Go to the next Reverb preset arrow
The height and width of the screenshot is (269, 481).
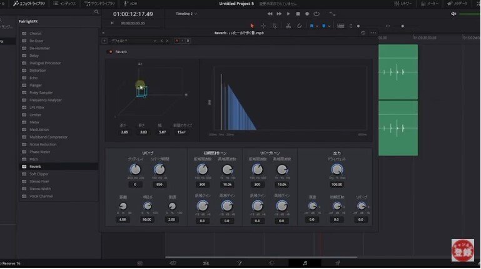(x=167, y=41)
